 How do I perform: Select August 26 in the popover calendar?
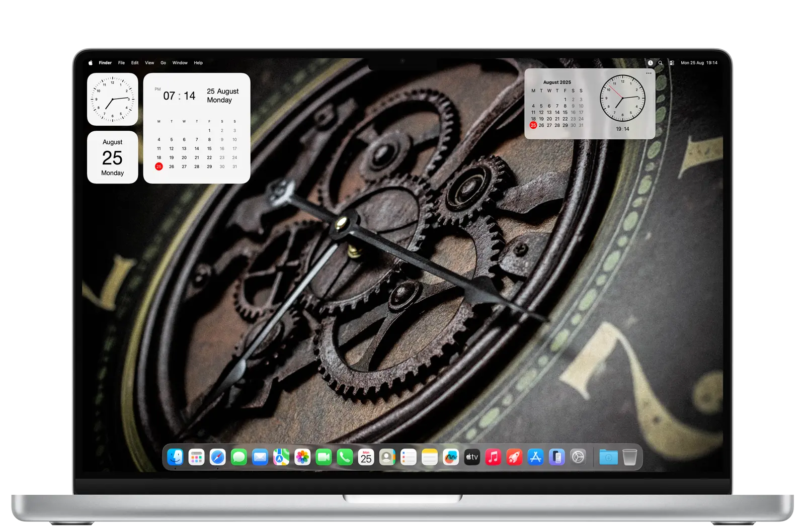coord(541,125)
